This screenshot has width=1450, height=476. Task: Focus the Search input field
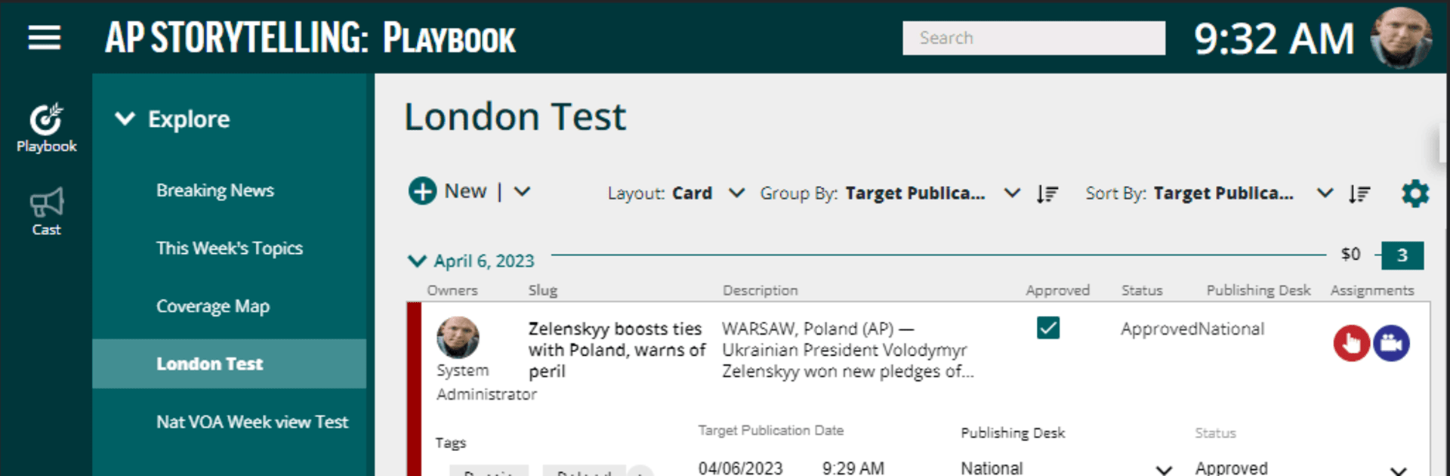pyautogui.click(x=1034, y=38)
